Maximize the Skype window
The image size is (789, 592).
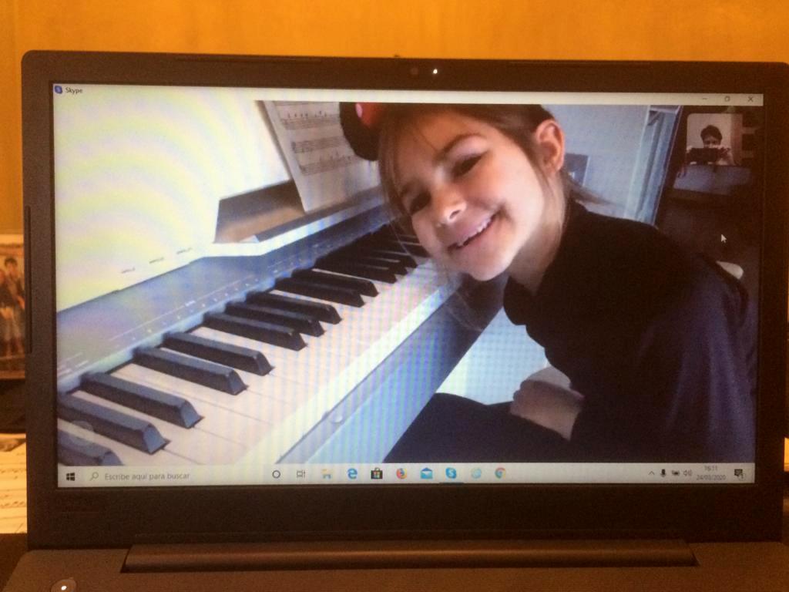[x=727, y=99]
